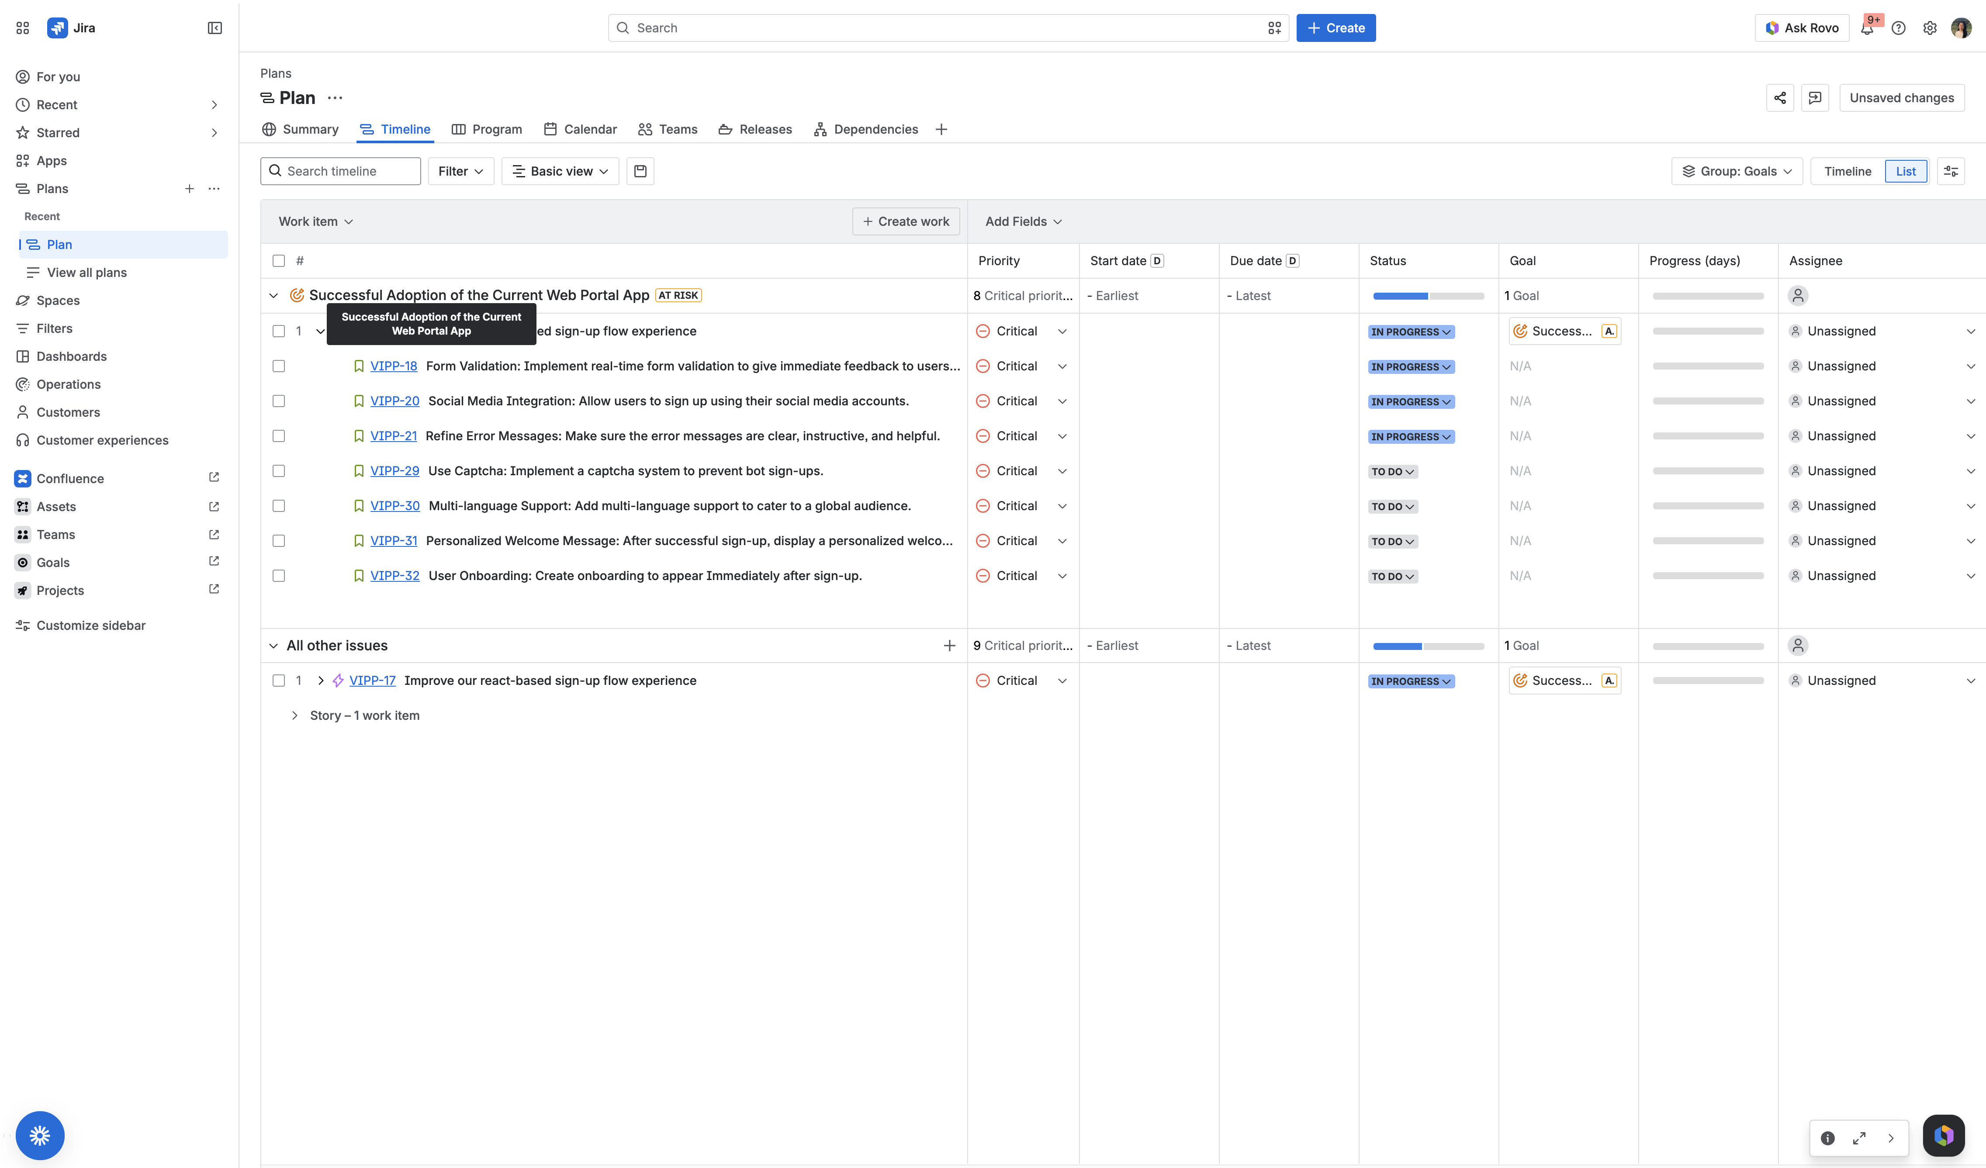Open Add Fields dropdown
The image size is (1986, 1168).
[1023, 221]
